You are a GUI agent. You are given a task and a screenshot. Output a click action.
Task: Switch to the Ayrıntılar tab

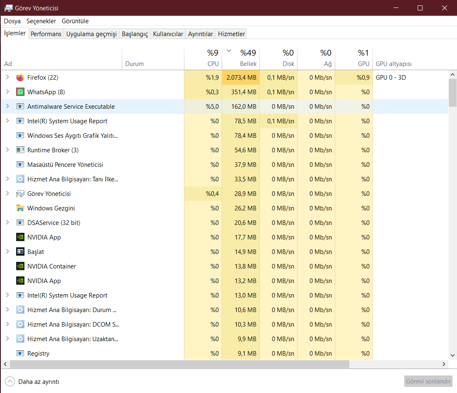click(x=201, y=34)
